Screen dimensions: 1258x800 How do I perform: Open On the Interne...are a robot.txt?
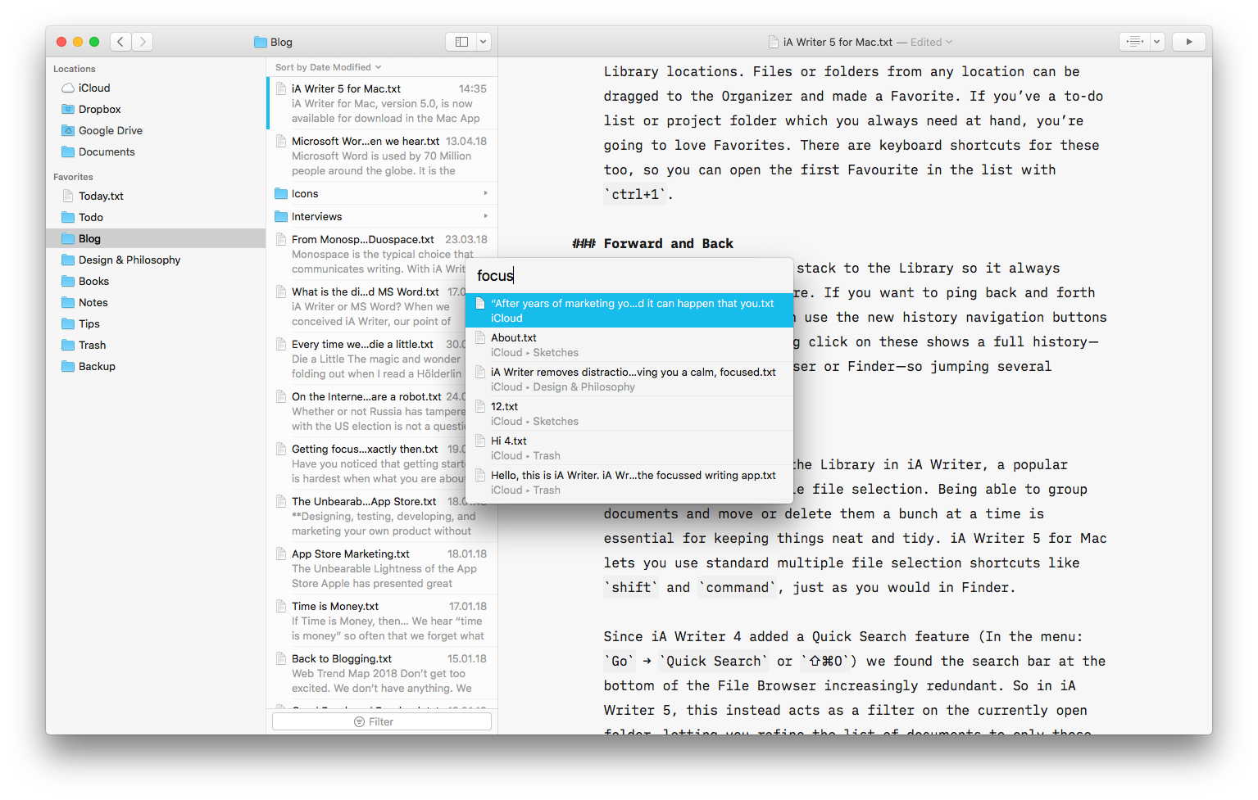(x=366, y=411)
